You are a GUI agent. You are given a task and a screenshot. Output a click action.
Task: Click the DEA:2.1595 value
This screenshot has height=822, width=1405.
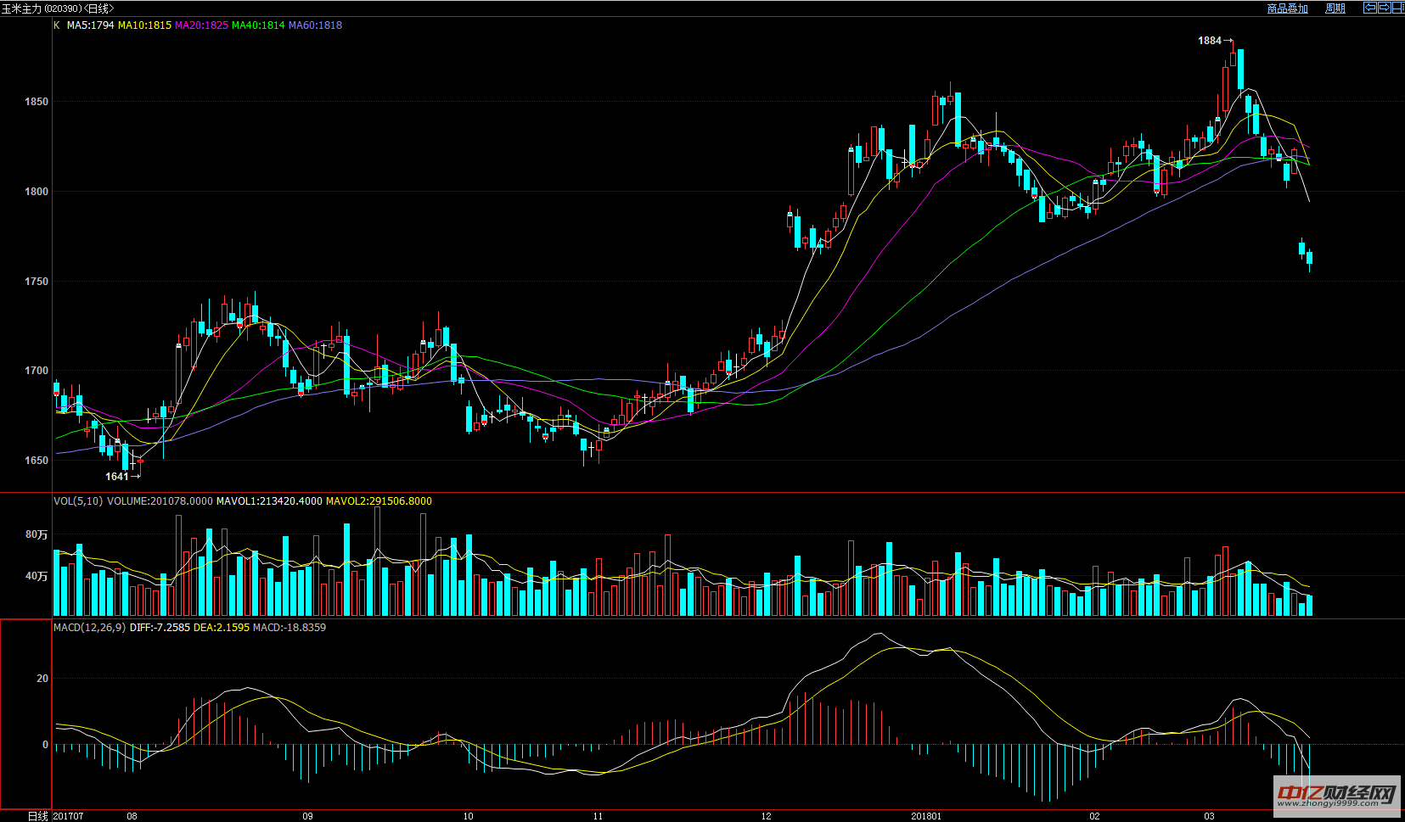tap(222, 628)
